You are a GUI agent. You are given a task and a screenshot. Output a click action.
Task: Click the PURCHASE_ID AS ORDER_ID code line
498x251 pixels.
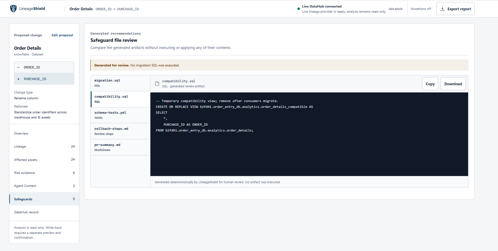point(185,125)
